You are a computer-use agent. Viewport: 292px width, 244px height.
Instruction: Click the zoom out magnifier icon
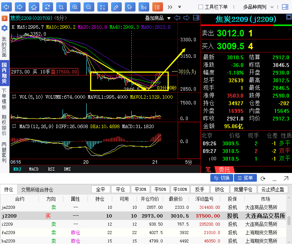[x=89, y=7]
